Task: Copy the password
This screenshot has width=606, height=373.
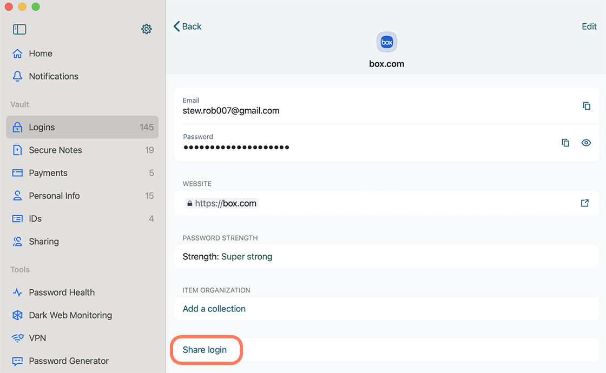Action: pyautogui.click(x=565, y=143)
